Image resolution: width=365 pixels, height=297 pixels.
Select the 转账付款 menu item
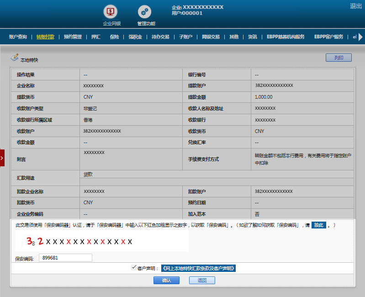[x=45, y=37]
